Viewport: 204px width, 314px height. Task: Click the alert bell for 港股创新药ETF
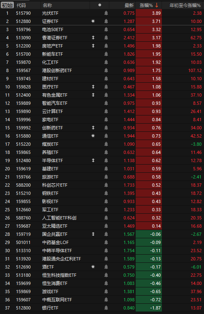click(106, 70)
